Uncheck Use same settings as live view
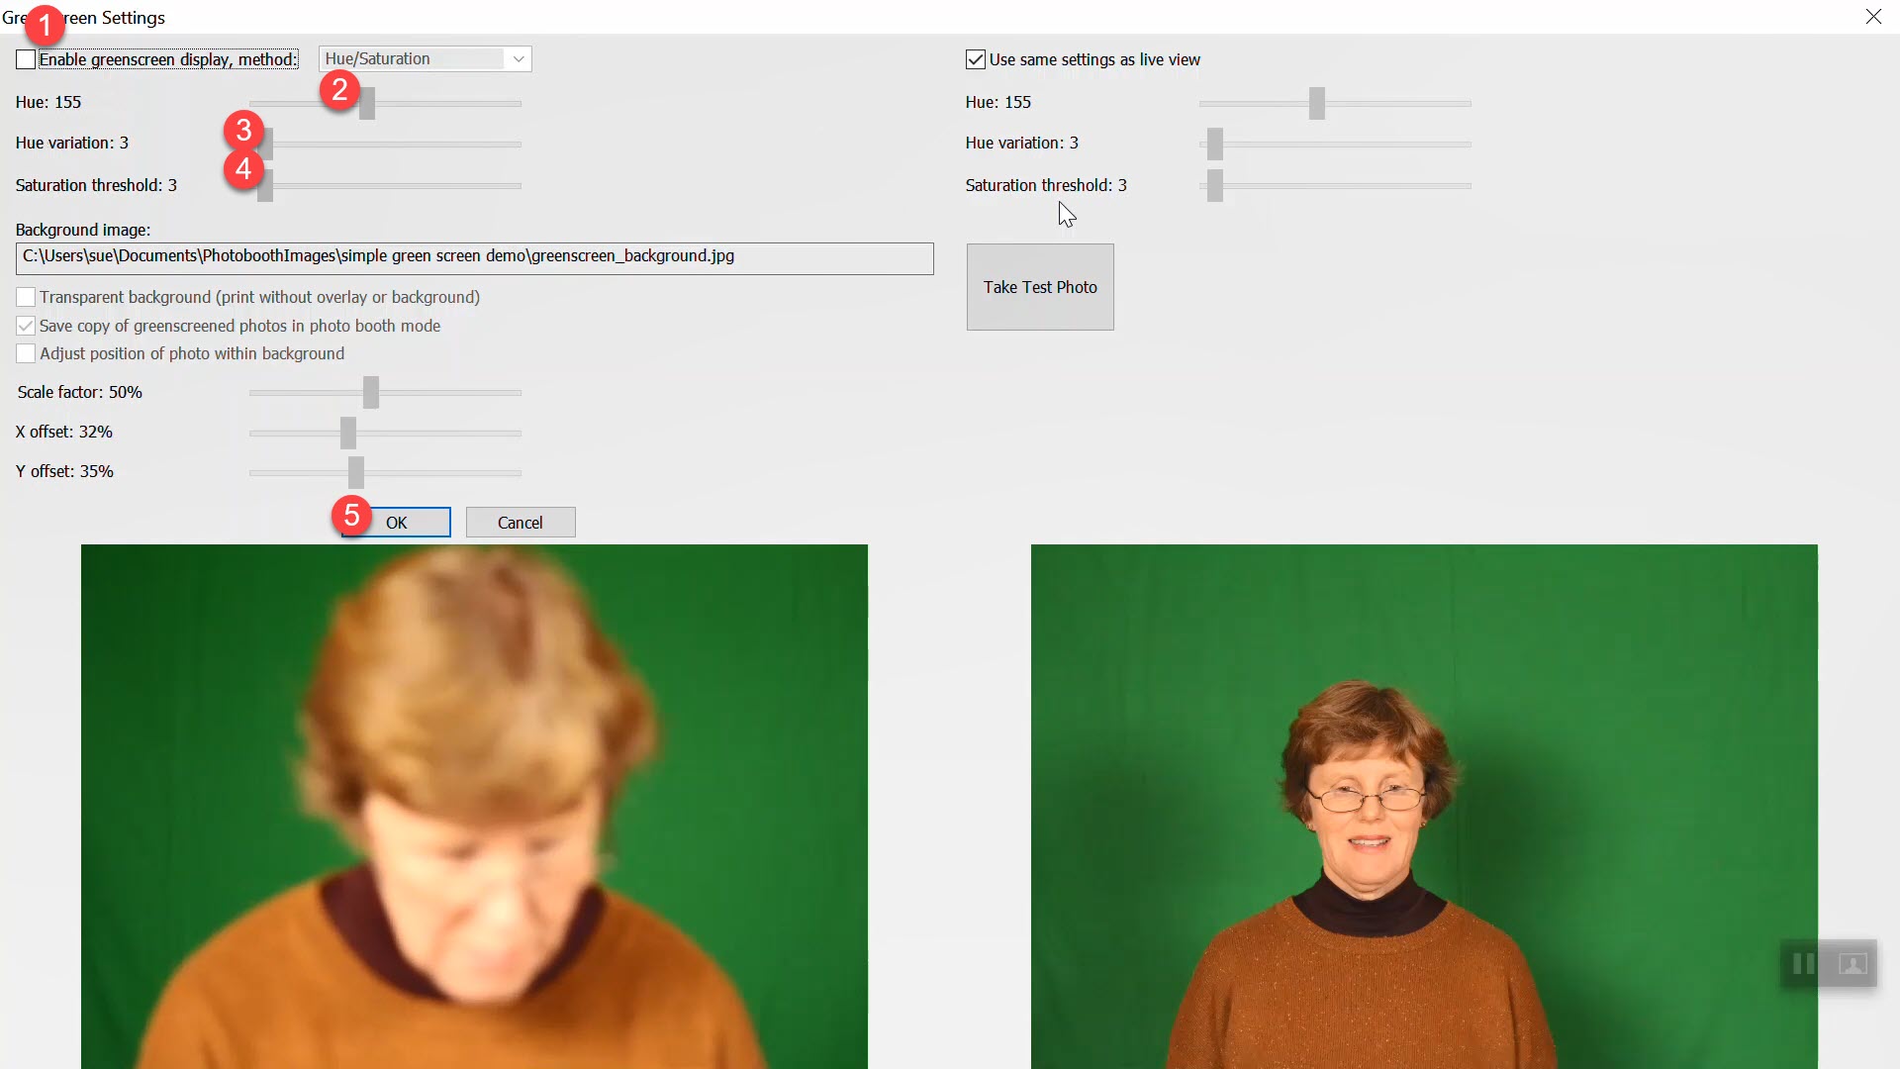 (x=976, y=59)
